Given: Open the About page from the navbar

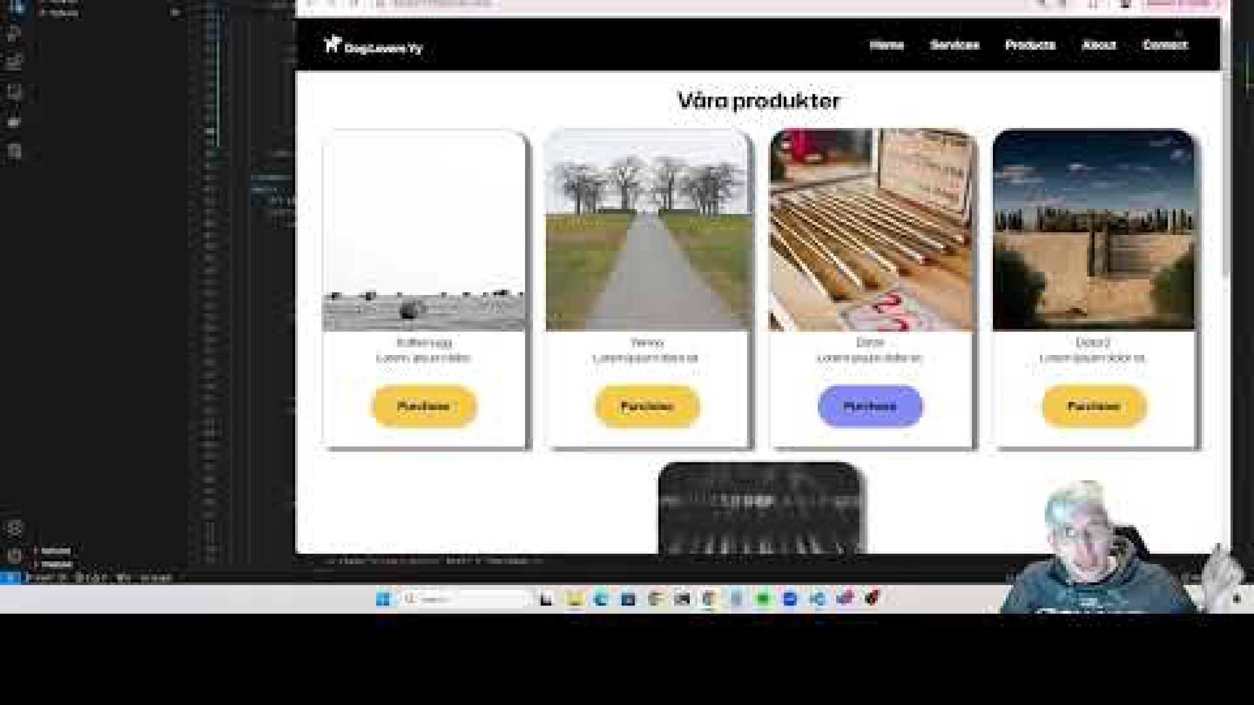Looking at the screenshot, I should coord(1099,45).
